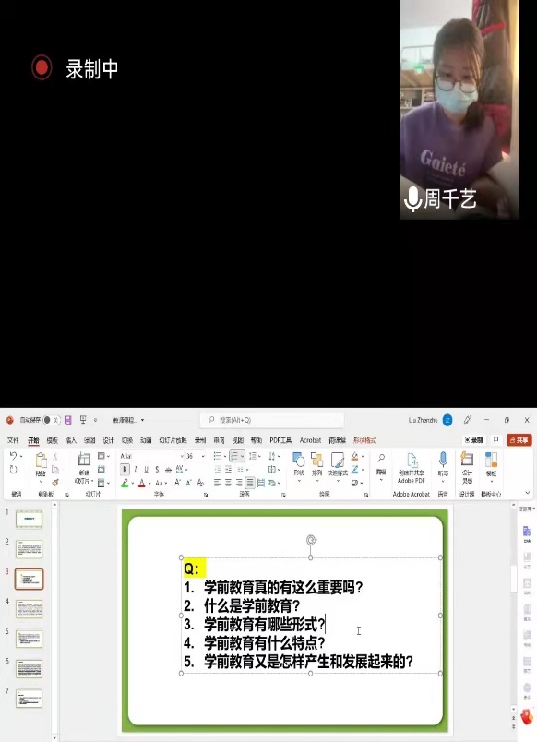This screenshot has width=537, height=742.
Task: Click the red Share button
Action: [519, 439]
